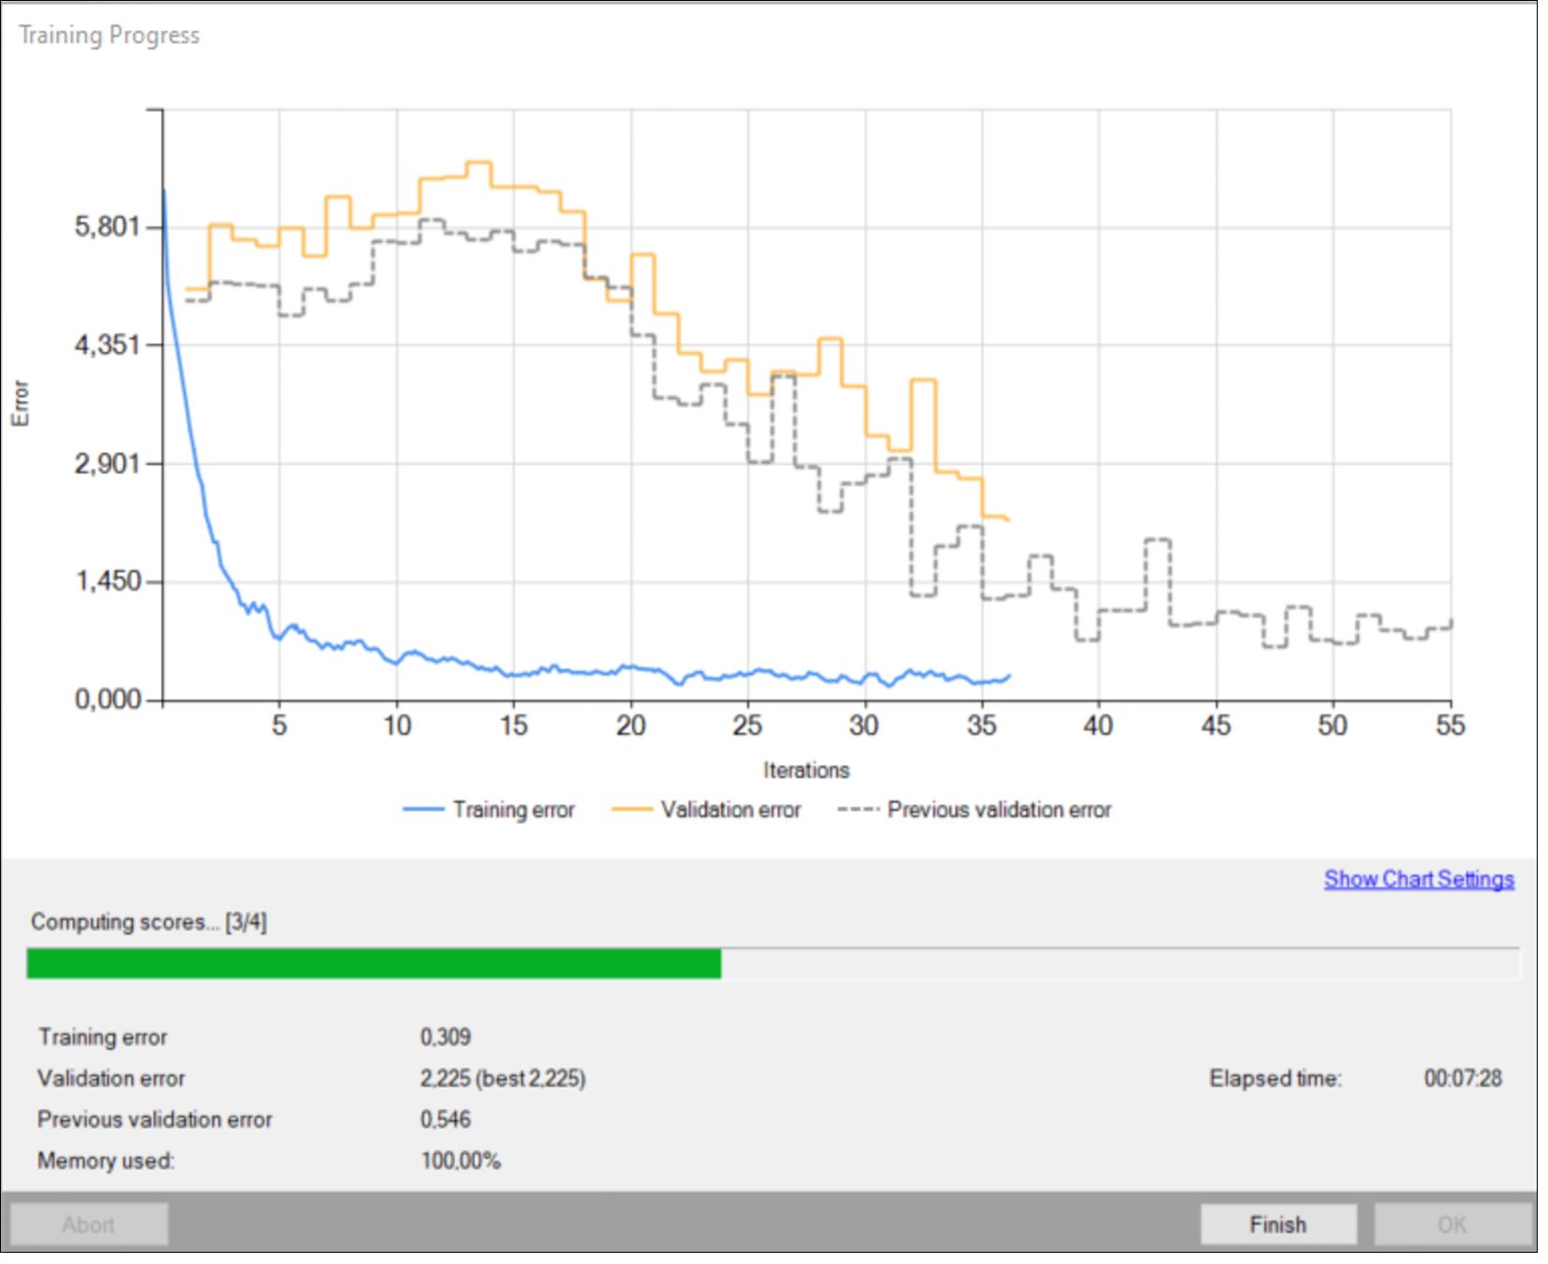
Task: Click the vertical Error y-axis title
Action: [x=21, y=404]
